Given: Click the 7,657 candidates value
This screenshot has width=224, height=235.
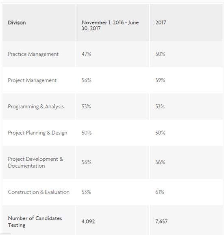Looking at the screenshot, I should click(x=161, y=222).
